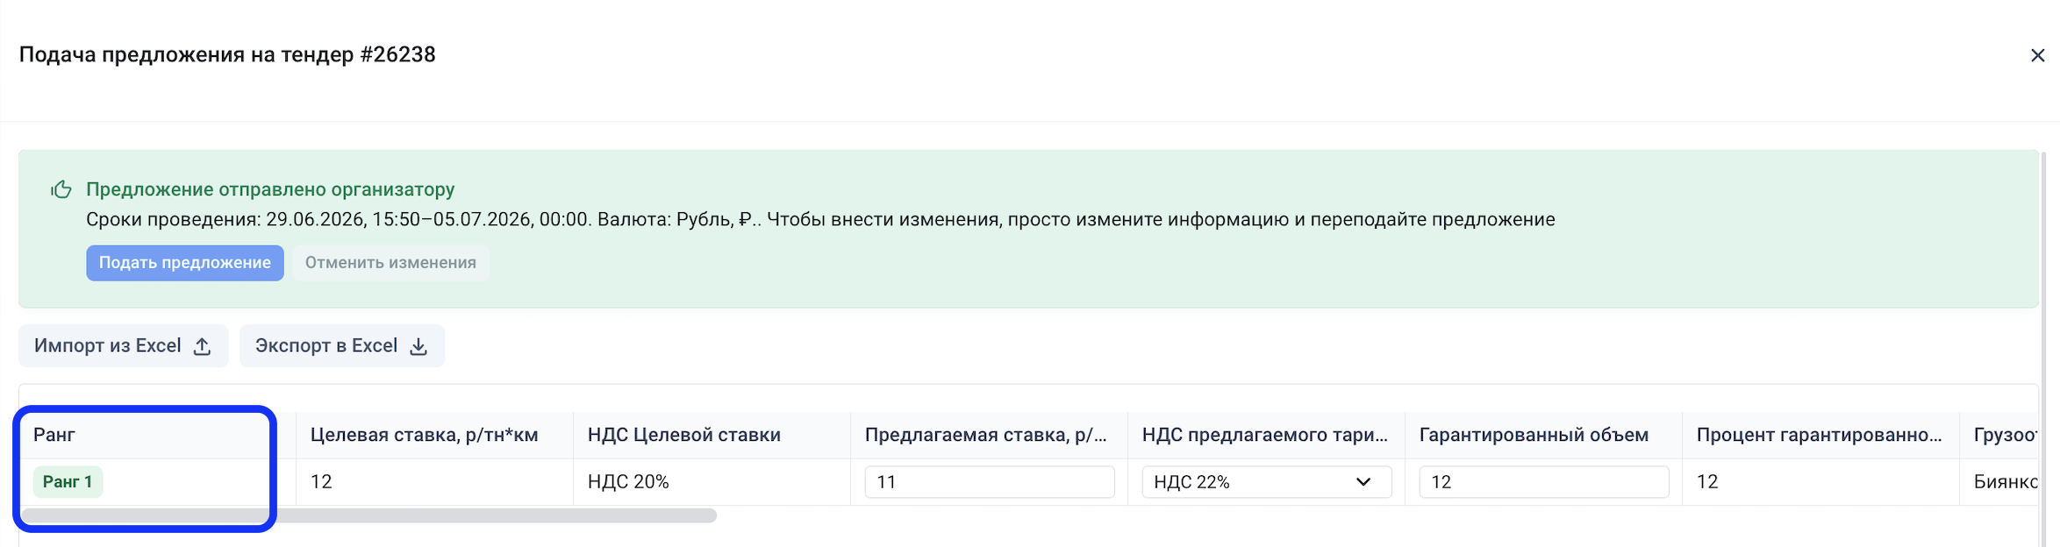The image size is (2060, 547).
Task: Click the Ранг 1 badge
Action: click(x=68, y=482)
